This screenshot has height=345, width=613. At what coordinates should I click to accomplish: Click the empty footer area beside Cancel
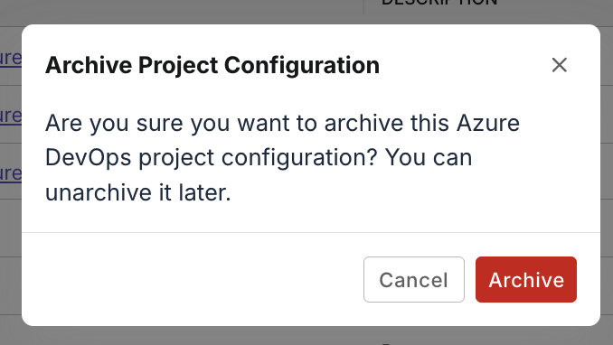coord(193,279)
